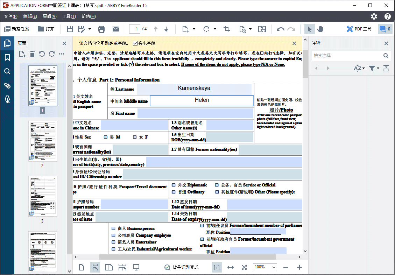
Task: Check the 商人 Businessperson checkbox
Action: [113, 228]
